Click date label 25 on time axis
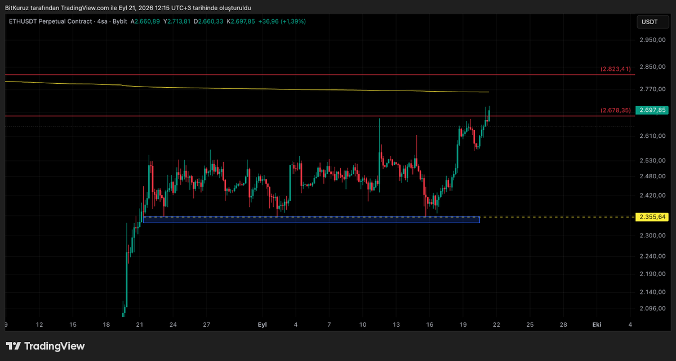The width and height of the screenshot is (676, 361). [530, 325]
